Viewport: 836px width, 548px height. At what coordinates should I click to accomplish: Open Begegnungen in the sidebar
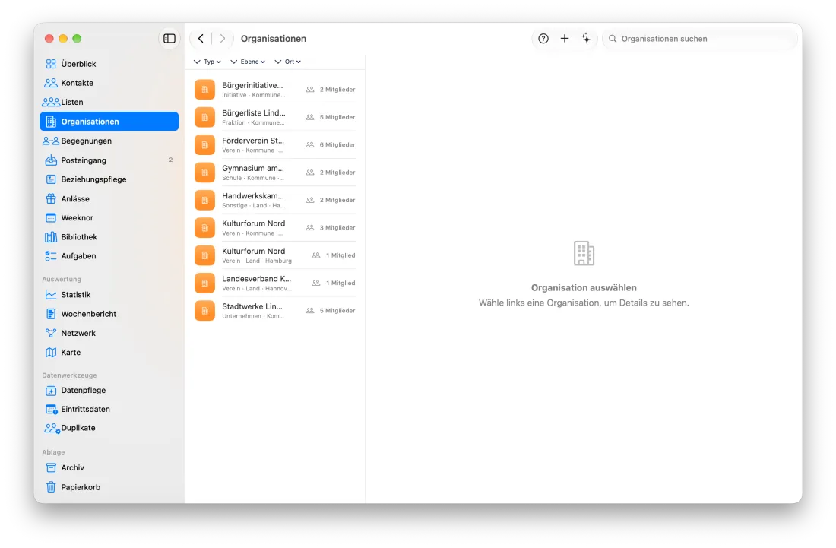point(109,141)
